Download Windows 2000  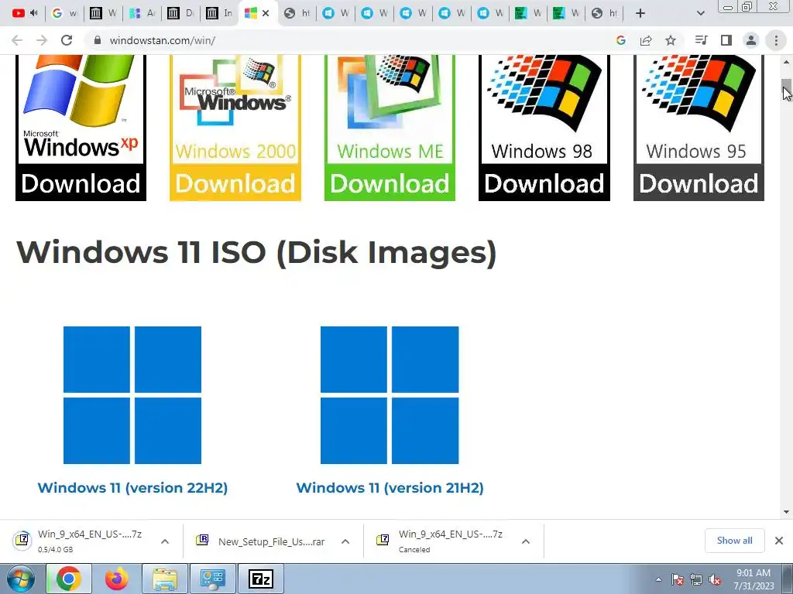tap(235, 183)
